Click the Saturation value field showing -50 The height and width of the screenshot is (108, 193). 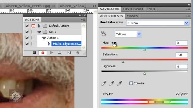pyautogui.click(x=182, y=55)
